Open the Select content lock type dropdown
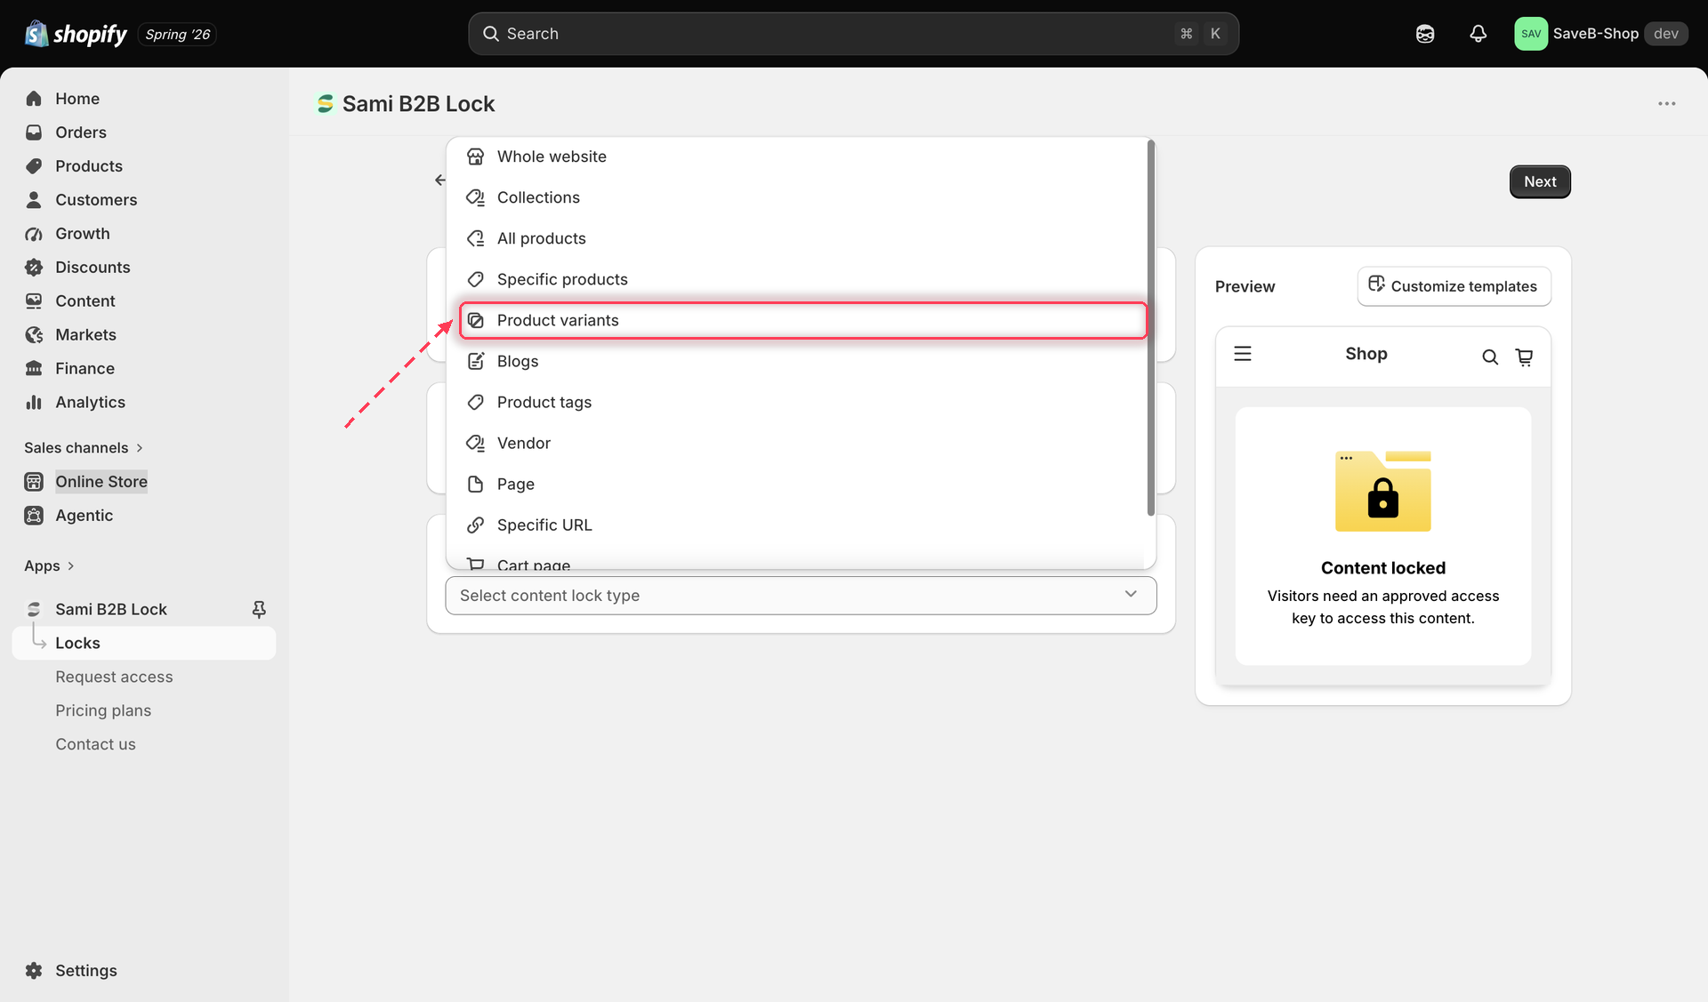 pos(801,596)
